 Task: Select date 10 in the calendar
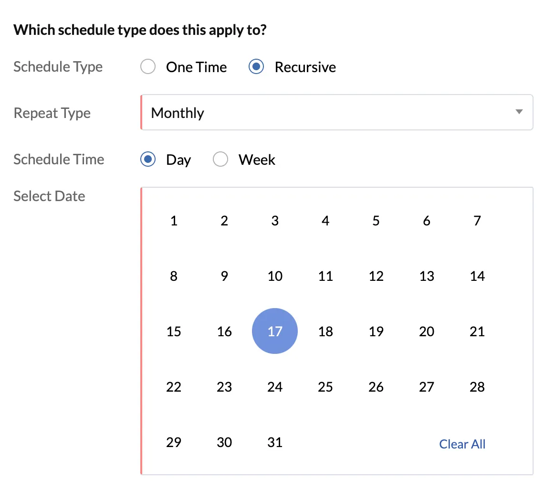(275, 276)
